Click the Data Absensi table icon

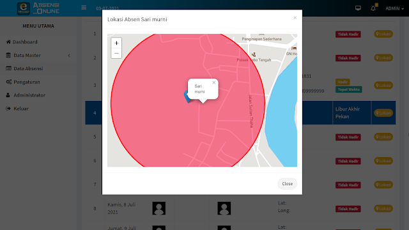tap(8, 68)
